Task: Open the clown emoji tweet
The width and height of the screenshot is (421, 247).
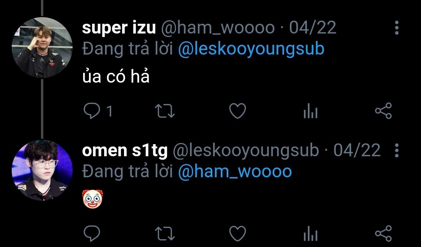Action: [x=92, y=199]
